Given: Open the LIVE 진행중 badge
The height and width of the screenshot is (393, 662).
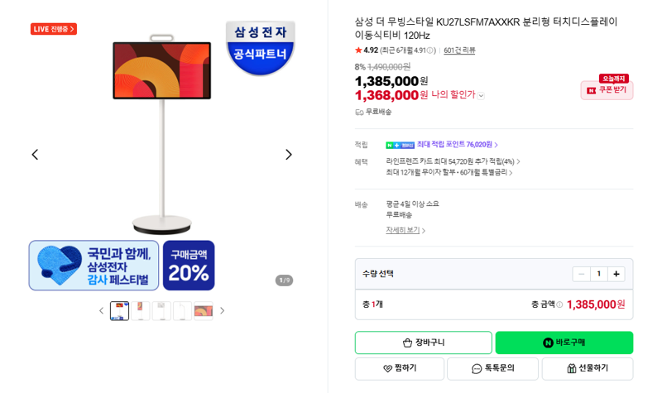Looking at the screenshot, I should pos(54,29).
